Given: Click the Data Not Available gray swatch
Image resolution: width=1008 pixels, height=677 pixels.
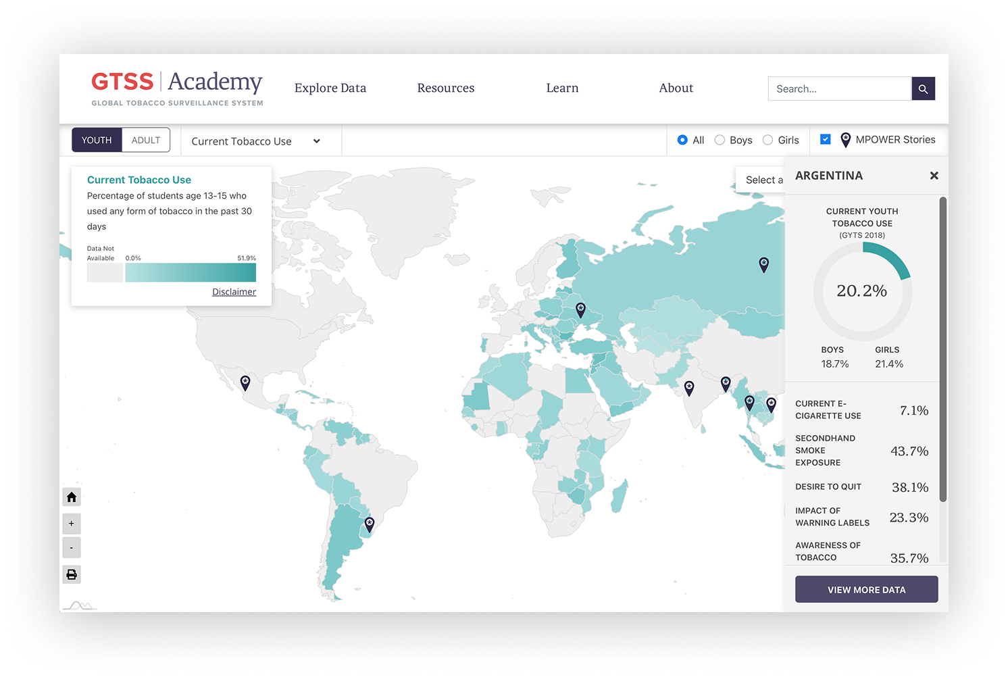Looking at the screenshot, I should pyautogui.click(x=105, y=272).
